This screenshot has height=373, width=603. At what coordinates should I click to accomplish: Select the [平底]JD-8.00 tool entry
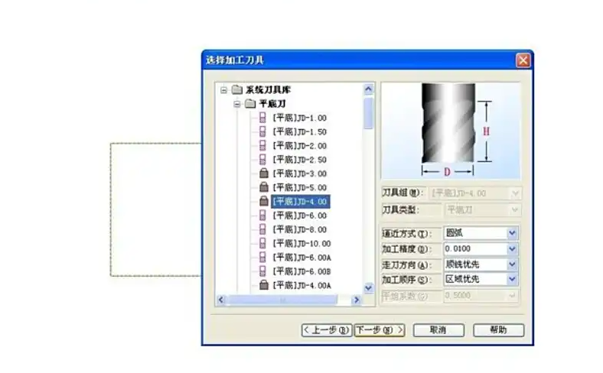tap(299, 229)
